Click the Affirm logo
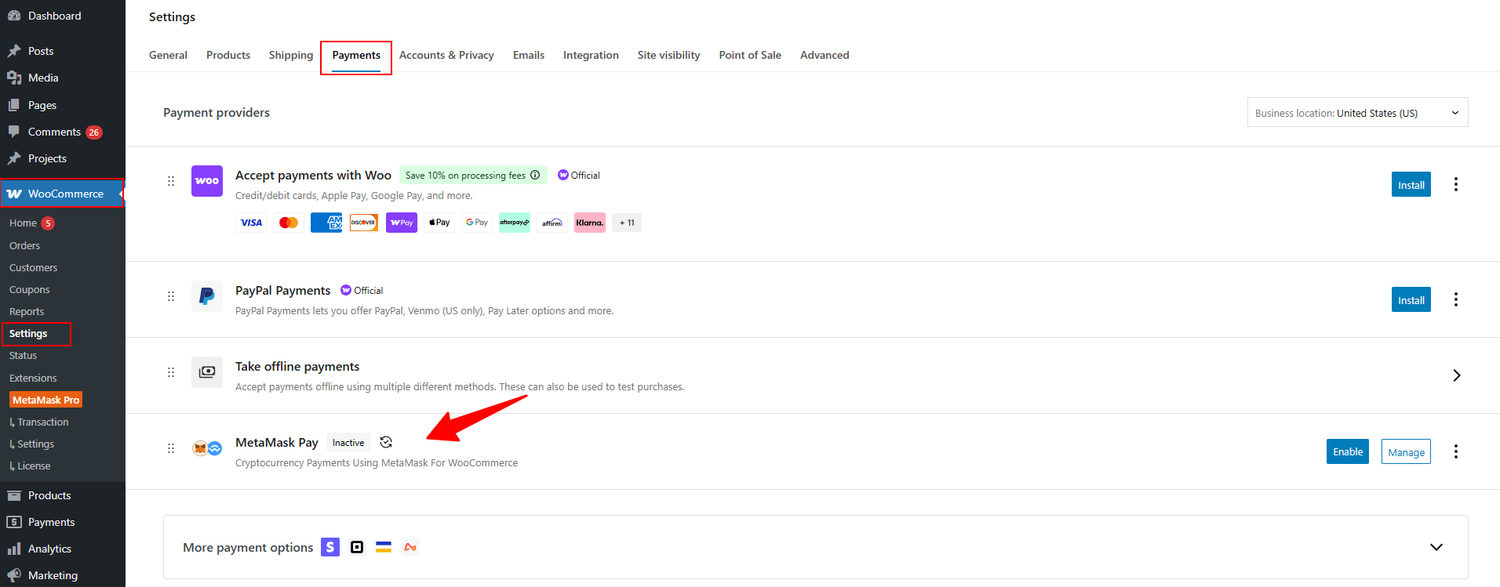Screen dimensions: 1500x587 [552, 223]
